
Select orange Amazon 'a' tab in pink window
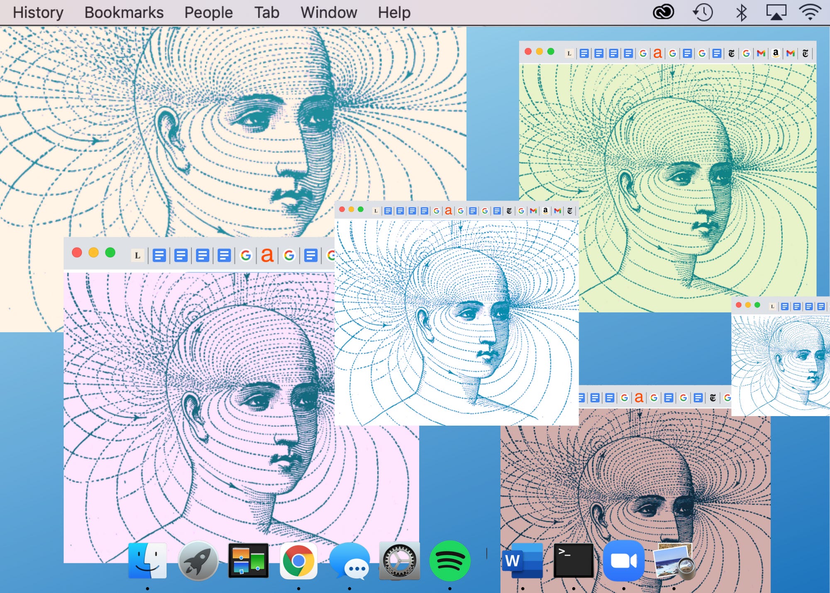[267, 255]
